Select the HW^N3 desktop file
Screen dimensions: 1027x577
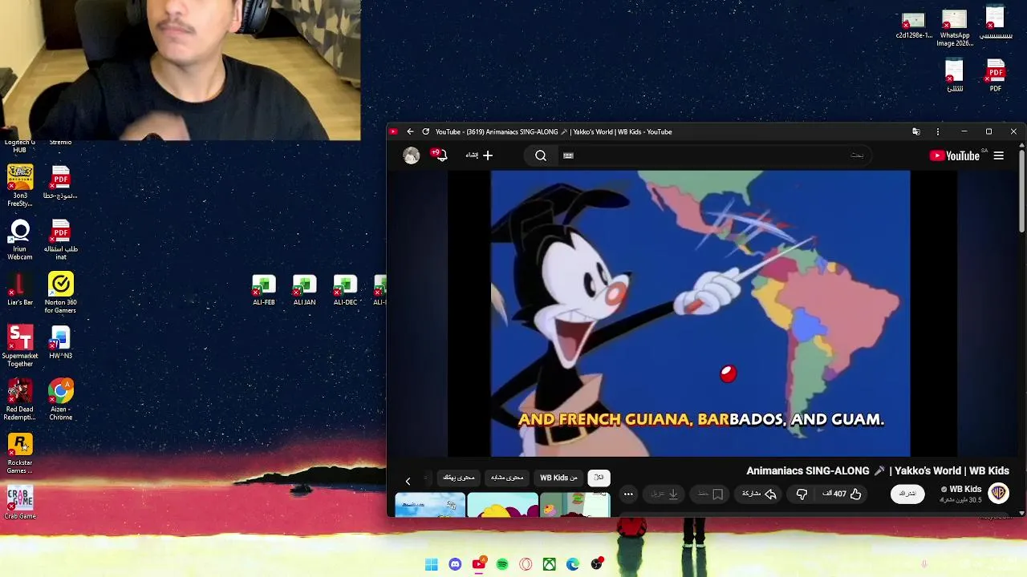point(61,342)
